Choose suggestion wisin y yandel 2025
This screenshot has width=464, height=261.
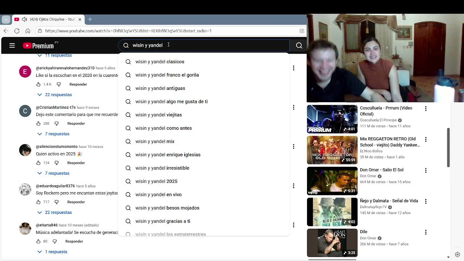pyautogui.click(x=204, y=181)
